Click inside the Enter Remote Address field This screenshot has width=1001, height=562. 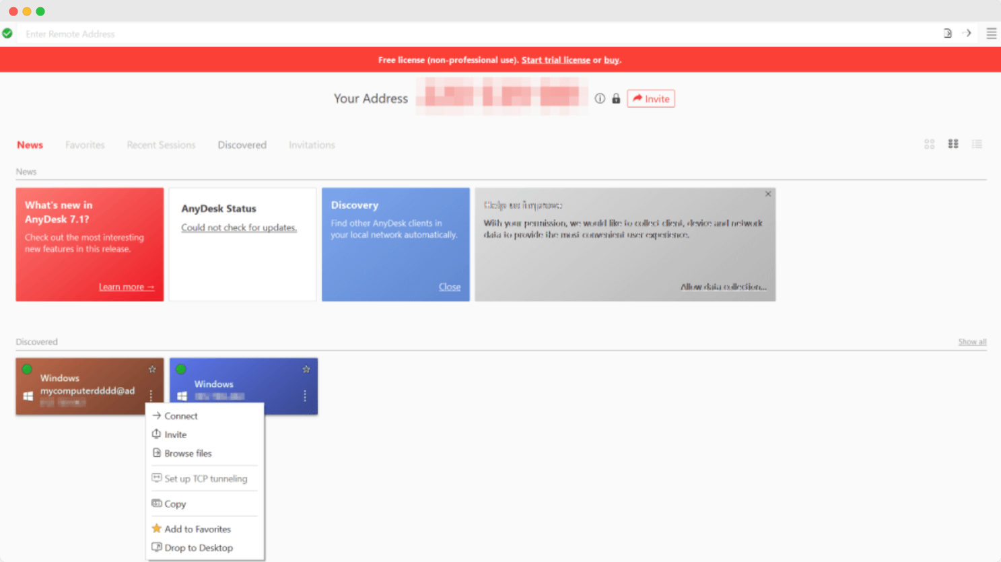tap(269, 34)
